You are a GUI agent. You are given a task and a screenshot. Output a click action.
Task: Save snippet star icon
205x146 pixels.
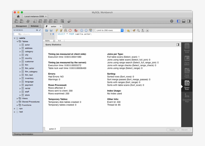click(x=128, y=31)
